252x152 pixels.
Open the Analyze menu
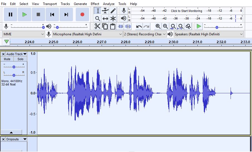click(x=109, y=4)
